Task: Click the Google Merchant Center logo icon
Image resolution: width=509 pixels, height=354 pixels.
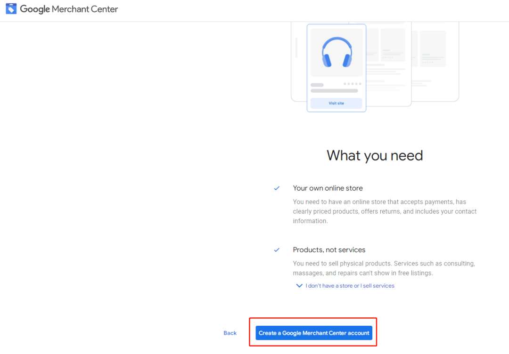Action: (11, 9)
